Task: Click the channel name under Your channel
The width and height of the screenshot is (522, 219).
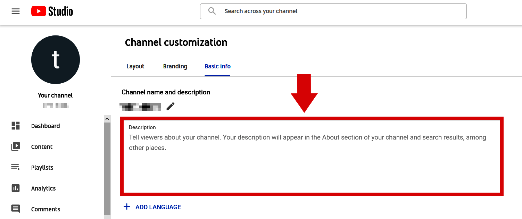Action: pos(55,105)
